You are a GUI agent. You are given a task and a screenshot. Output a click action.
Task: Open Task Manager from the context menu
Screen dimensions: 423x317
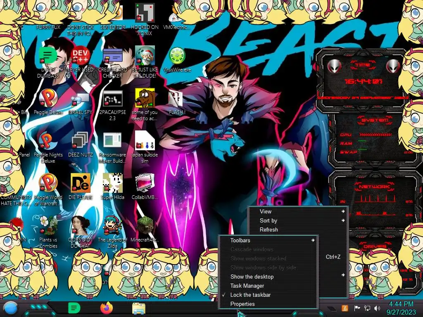click(268, 286)
